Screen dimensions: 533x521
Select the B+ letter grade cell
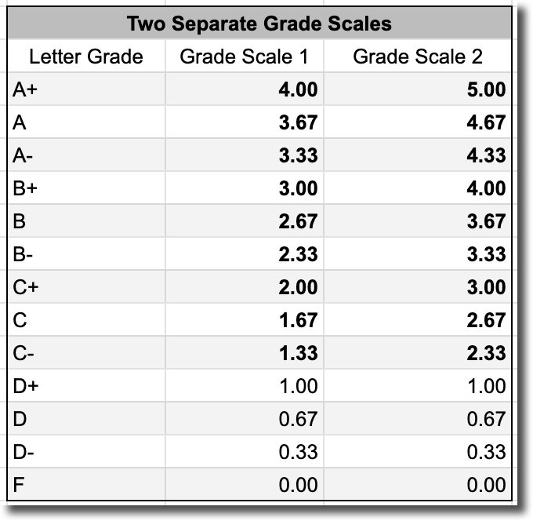tap(86, 188)
